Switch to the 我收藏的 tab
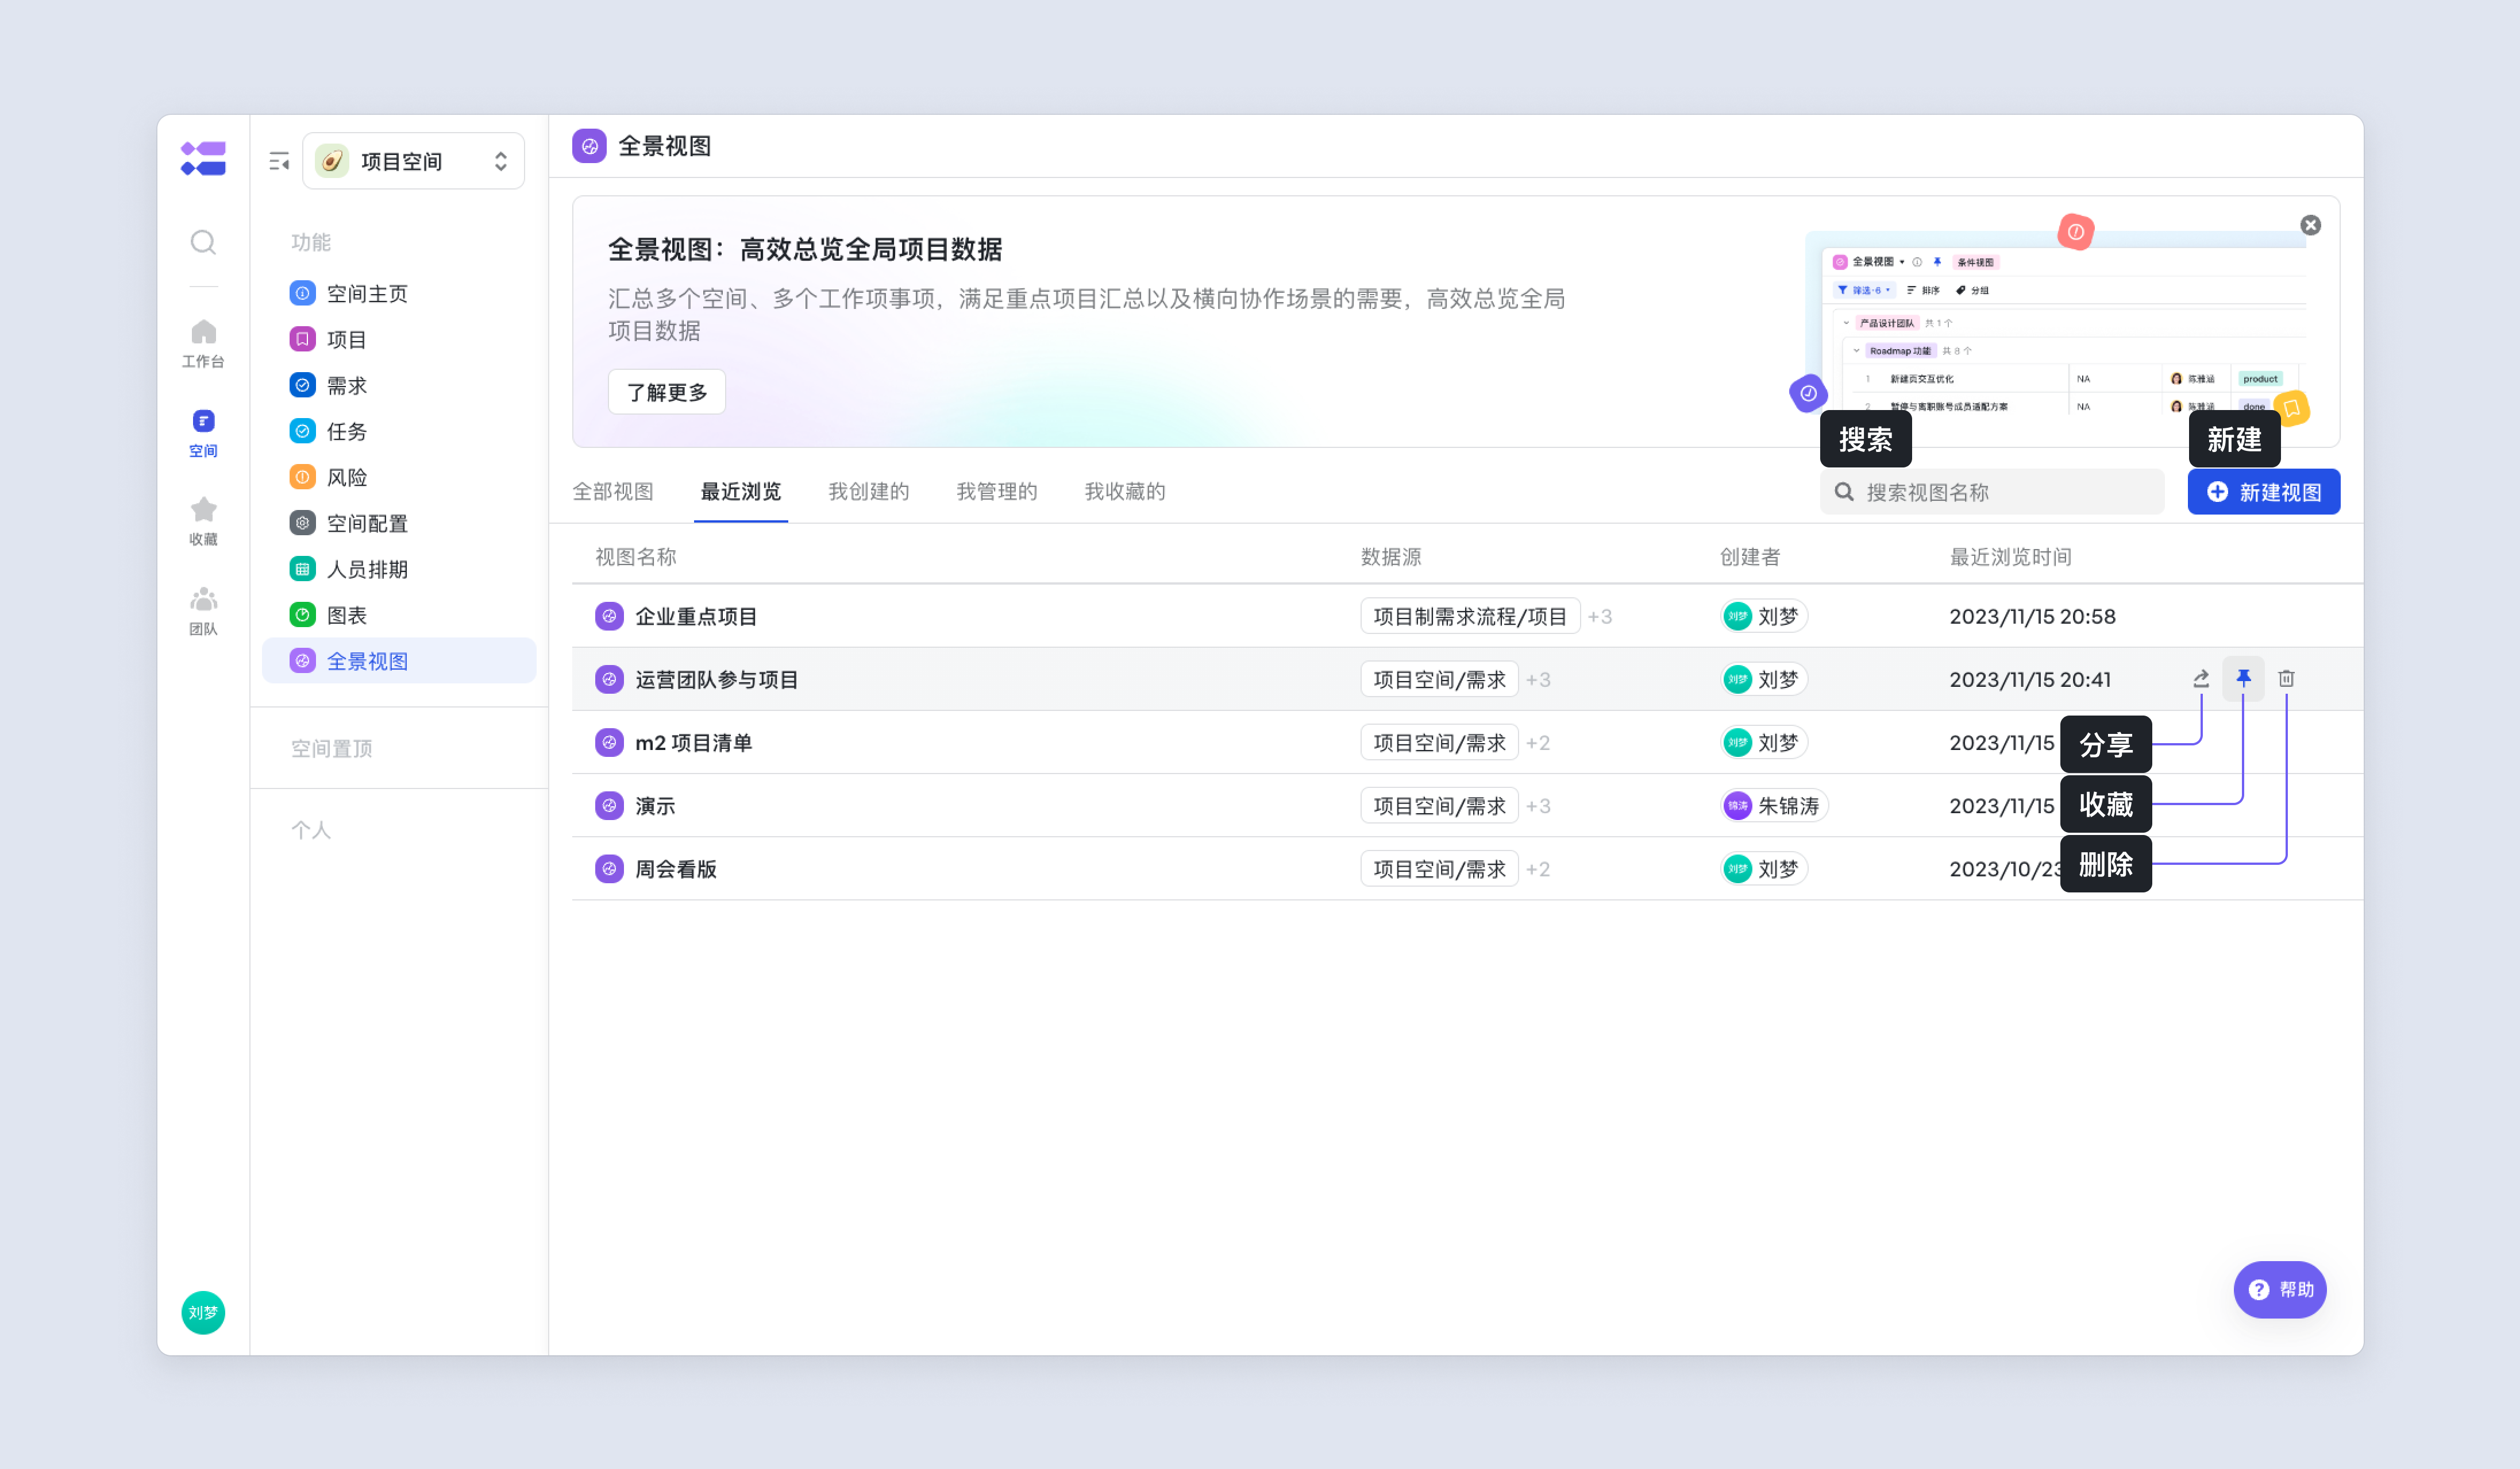Screen dimensions: 2520x1469 1125,490
